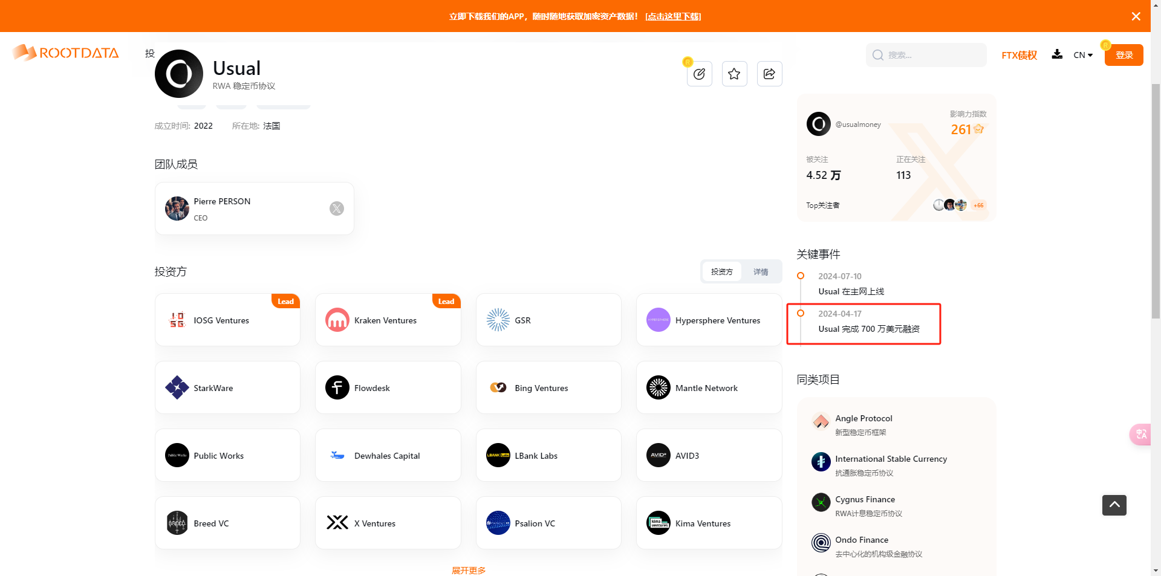
Task: Click the Hypersphere Ventures logo
Action: 659,320
